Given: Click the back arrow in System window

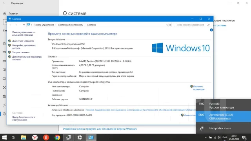Looking at the screenshot, I should click(11, 25).
